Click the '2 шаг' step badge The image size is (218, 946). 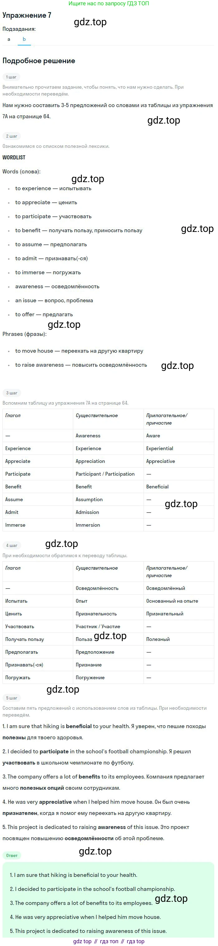click(x=12, y=136)
